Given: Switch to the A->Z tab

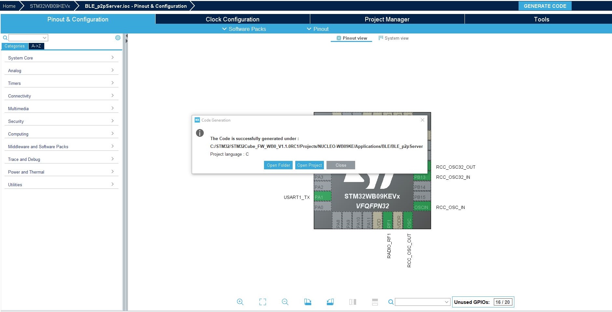Looking at the screenshot, I should click(x=36, y=46).
